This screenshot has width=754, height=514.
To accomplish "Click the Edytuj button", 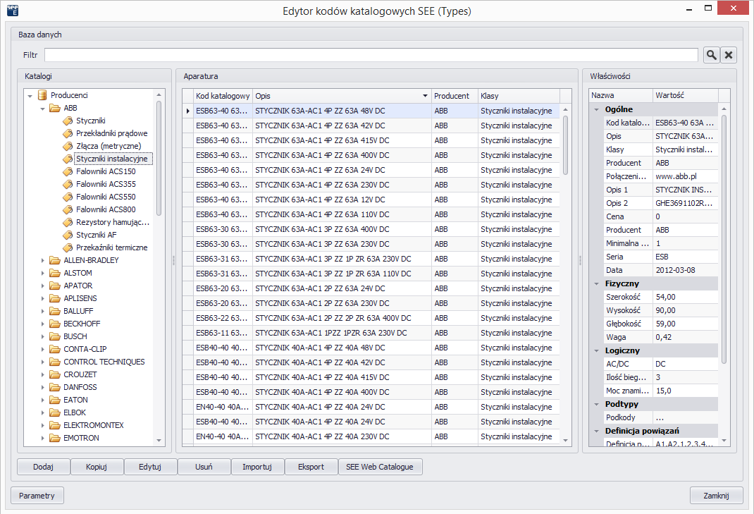I will (x=150, y=467).
